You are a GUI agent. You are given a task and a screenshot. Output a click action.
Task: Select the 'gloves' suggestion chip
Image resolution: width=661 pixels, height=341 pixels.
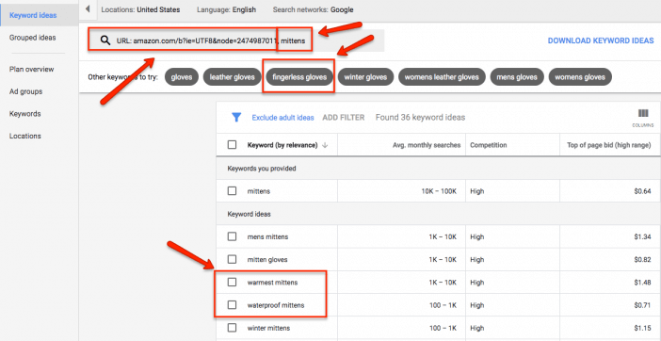tap(182, 77)
